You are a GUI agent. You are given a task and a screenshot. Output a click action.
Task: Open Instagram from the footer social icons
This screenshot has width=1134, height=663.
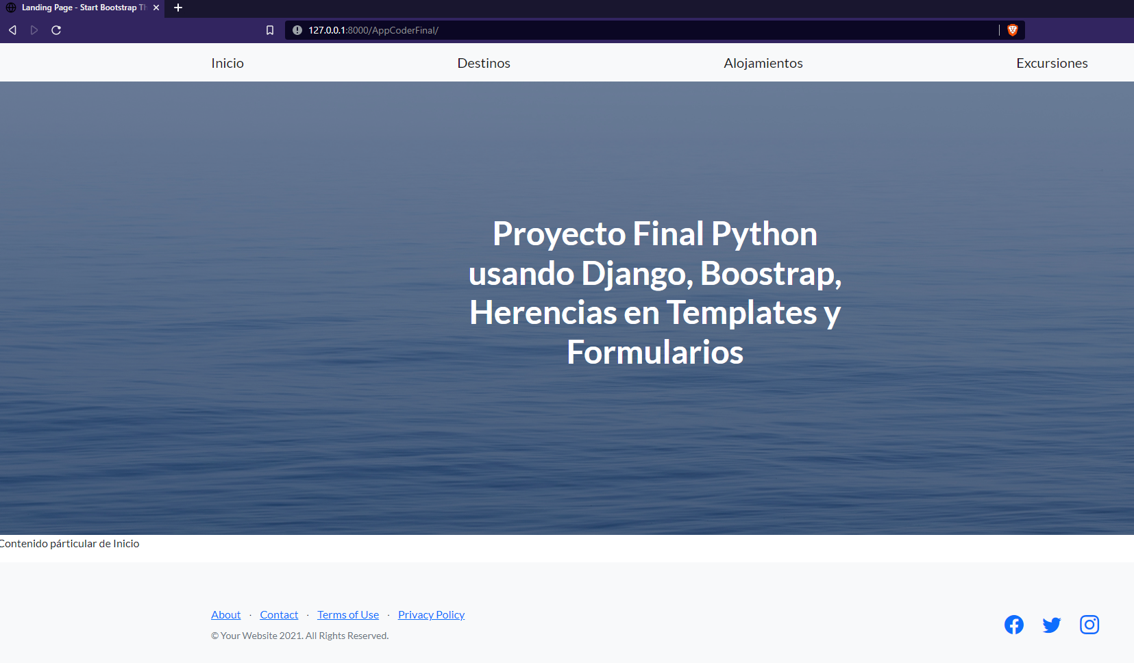[x=1089, y=625]
